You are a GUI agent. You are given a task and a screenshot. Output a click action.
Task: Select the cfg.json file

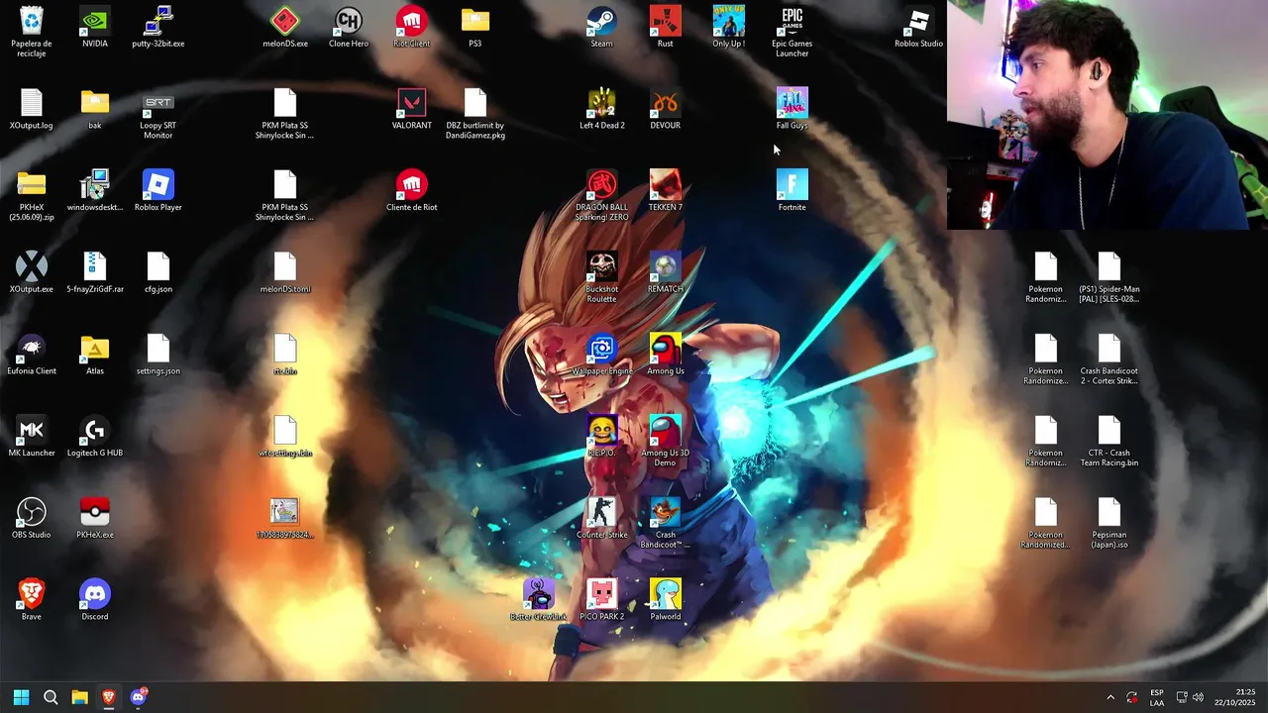click(158, 267)
